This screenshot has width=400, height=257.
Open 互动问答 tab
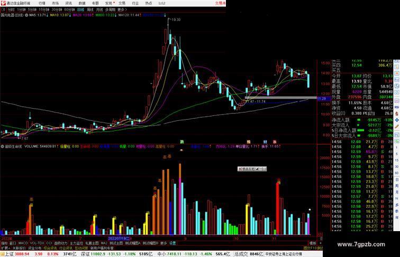tap(81, 248)
